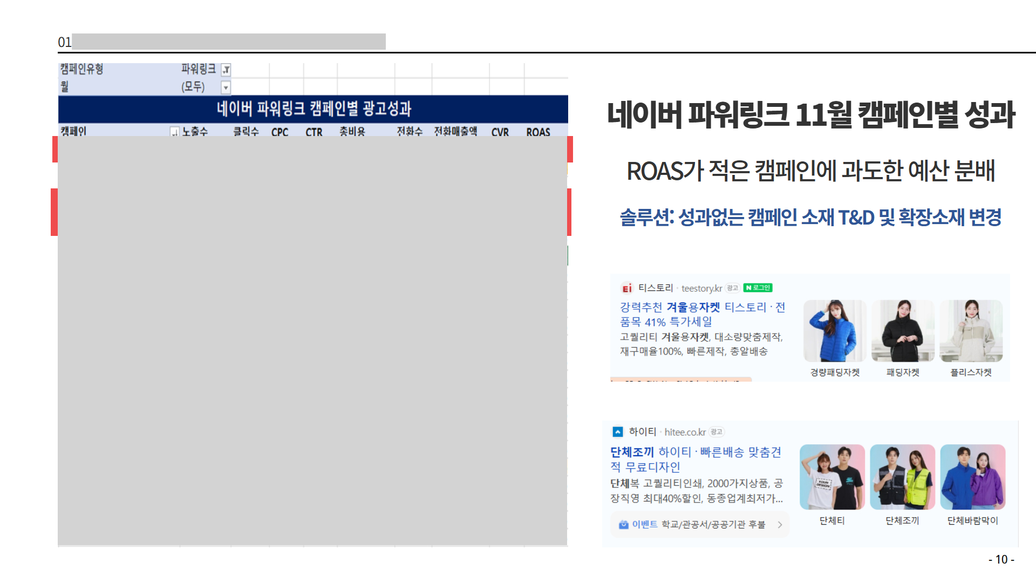Click the 이벤트 gift icon
Image resolution: width=1036 pixels, height=583 pixels.
[x=623, y=525]
